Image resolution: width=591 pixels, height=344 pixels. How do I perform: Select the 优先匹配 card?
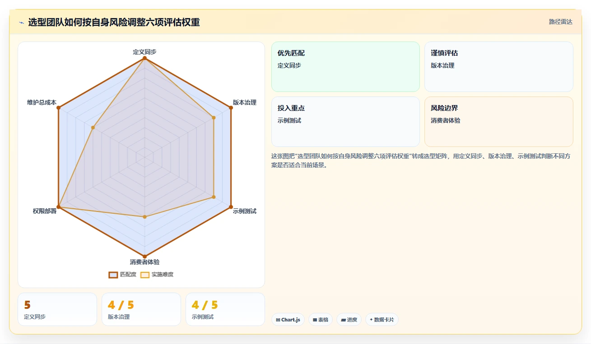click(345, 67)
